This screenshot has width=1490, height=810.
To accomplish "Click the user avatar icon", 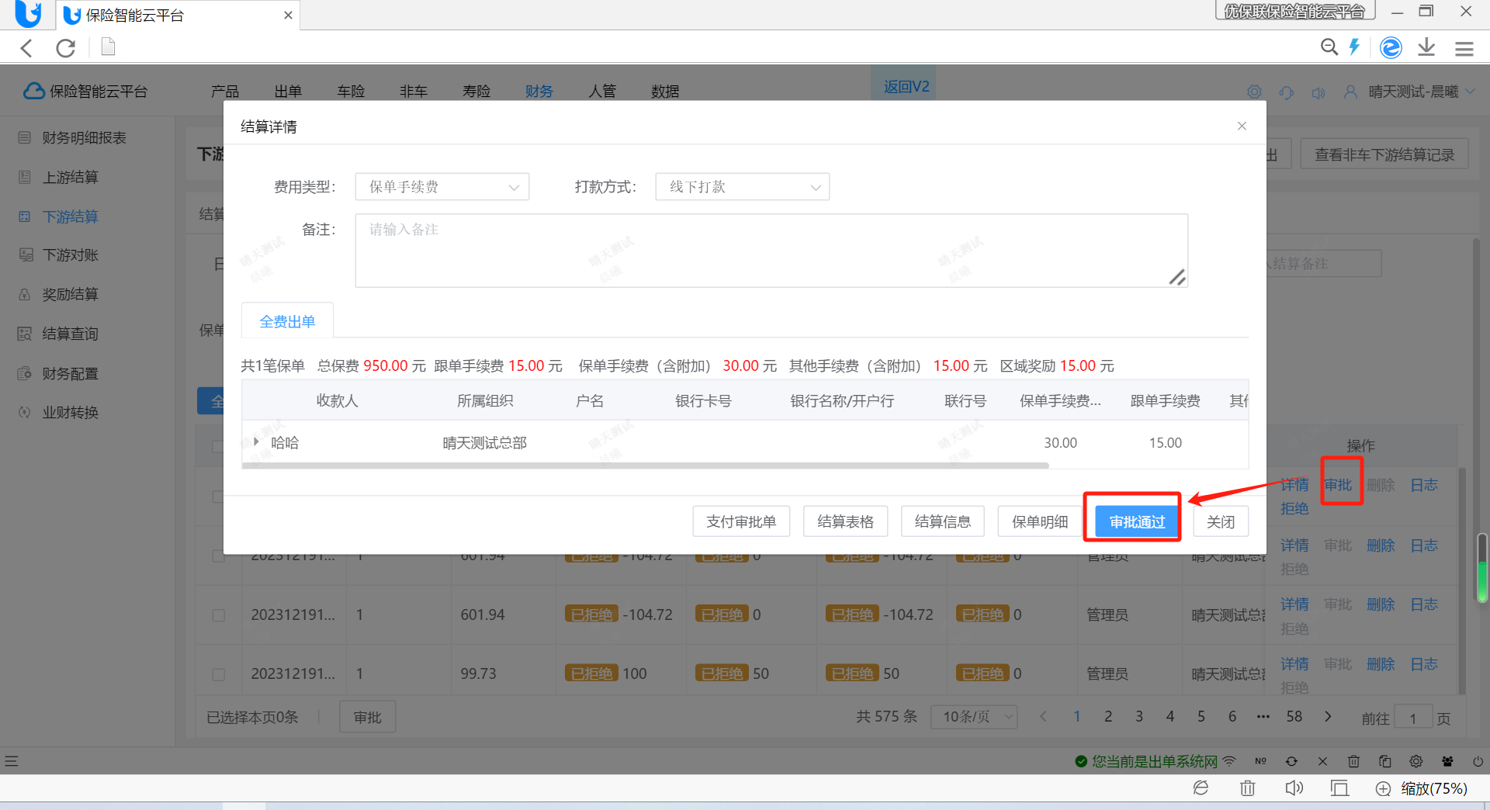I will coord(1350,92).
